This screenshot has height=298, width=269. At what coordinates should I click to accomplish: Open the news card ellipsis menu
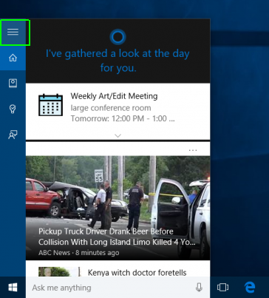click(193, 150)
